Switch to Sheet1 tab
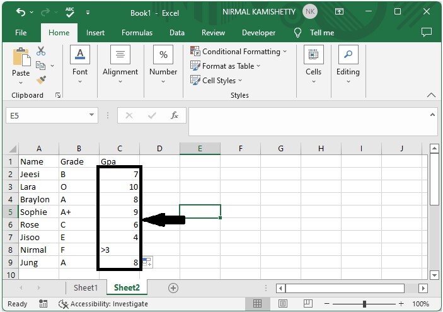This screenshot has width=443, height=312. pos(86,288)
